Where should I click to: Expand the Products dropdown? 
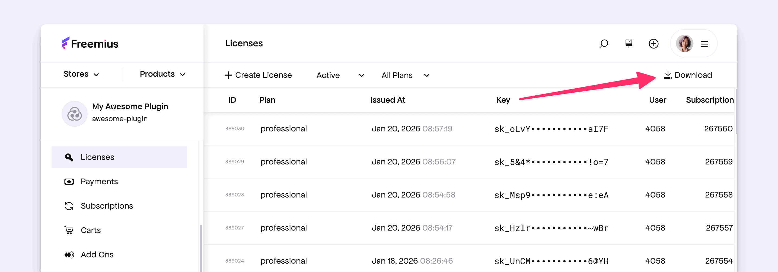(x=162, y=74)
